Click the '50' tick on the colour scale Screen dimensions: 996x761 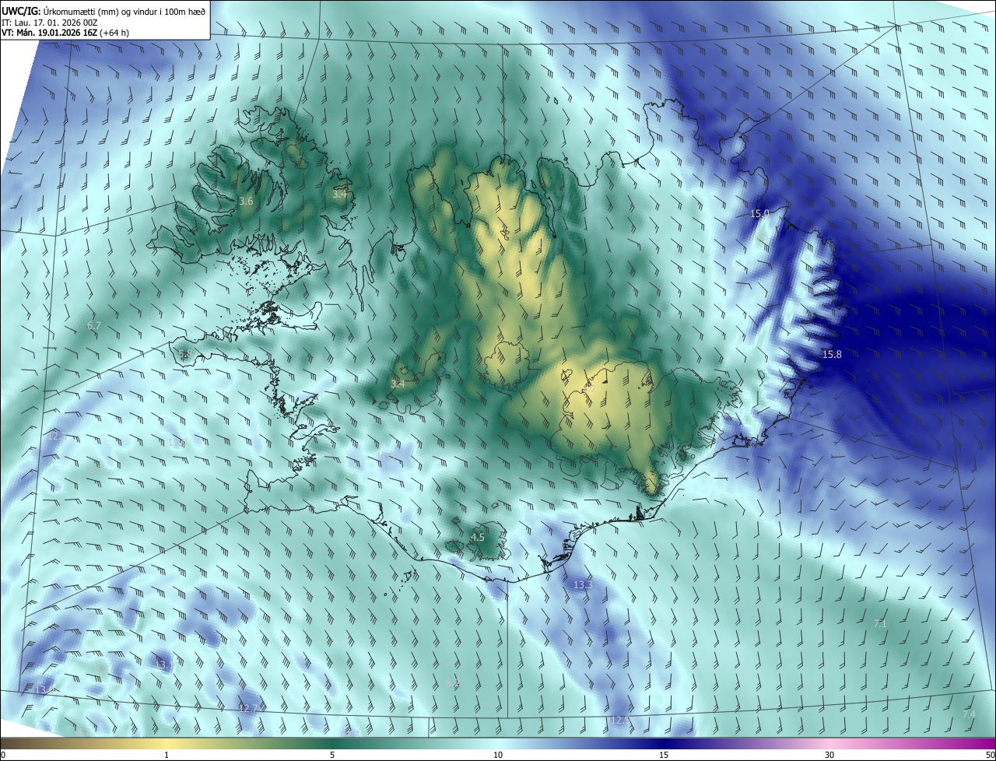989,756
